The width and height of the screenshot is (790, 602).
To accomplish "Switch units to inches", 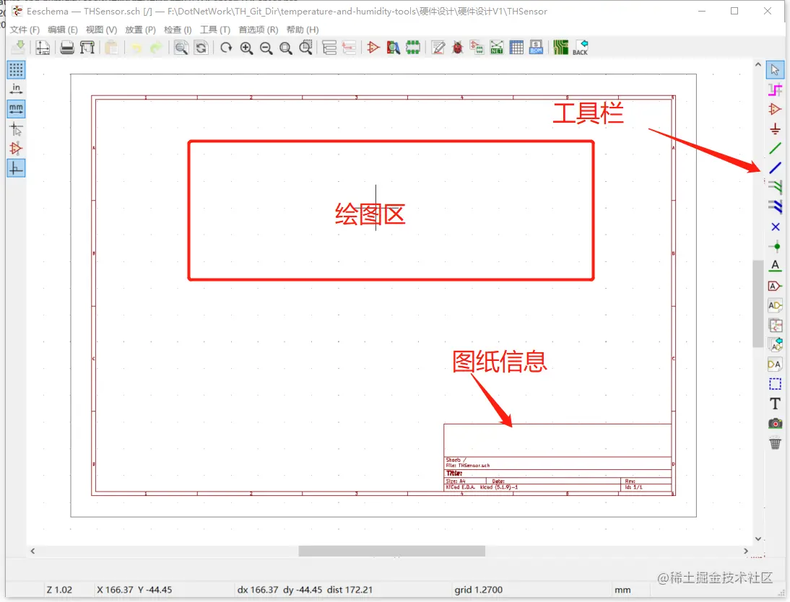I will tap(16, 90).
